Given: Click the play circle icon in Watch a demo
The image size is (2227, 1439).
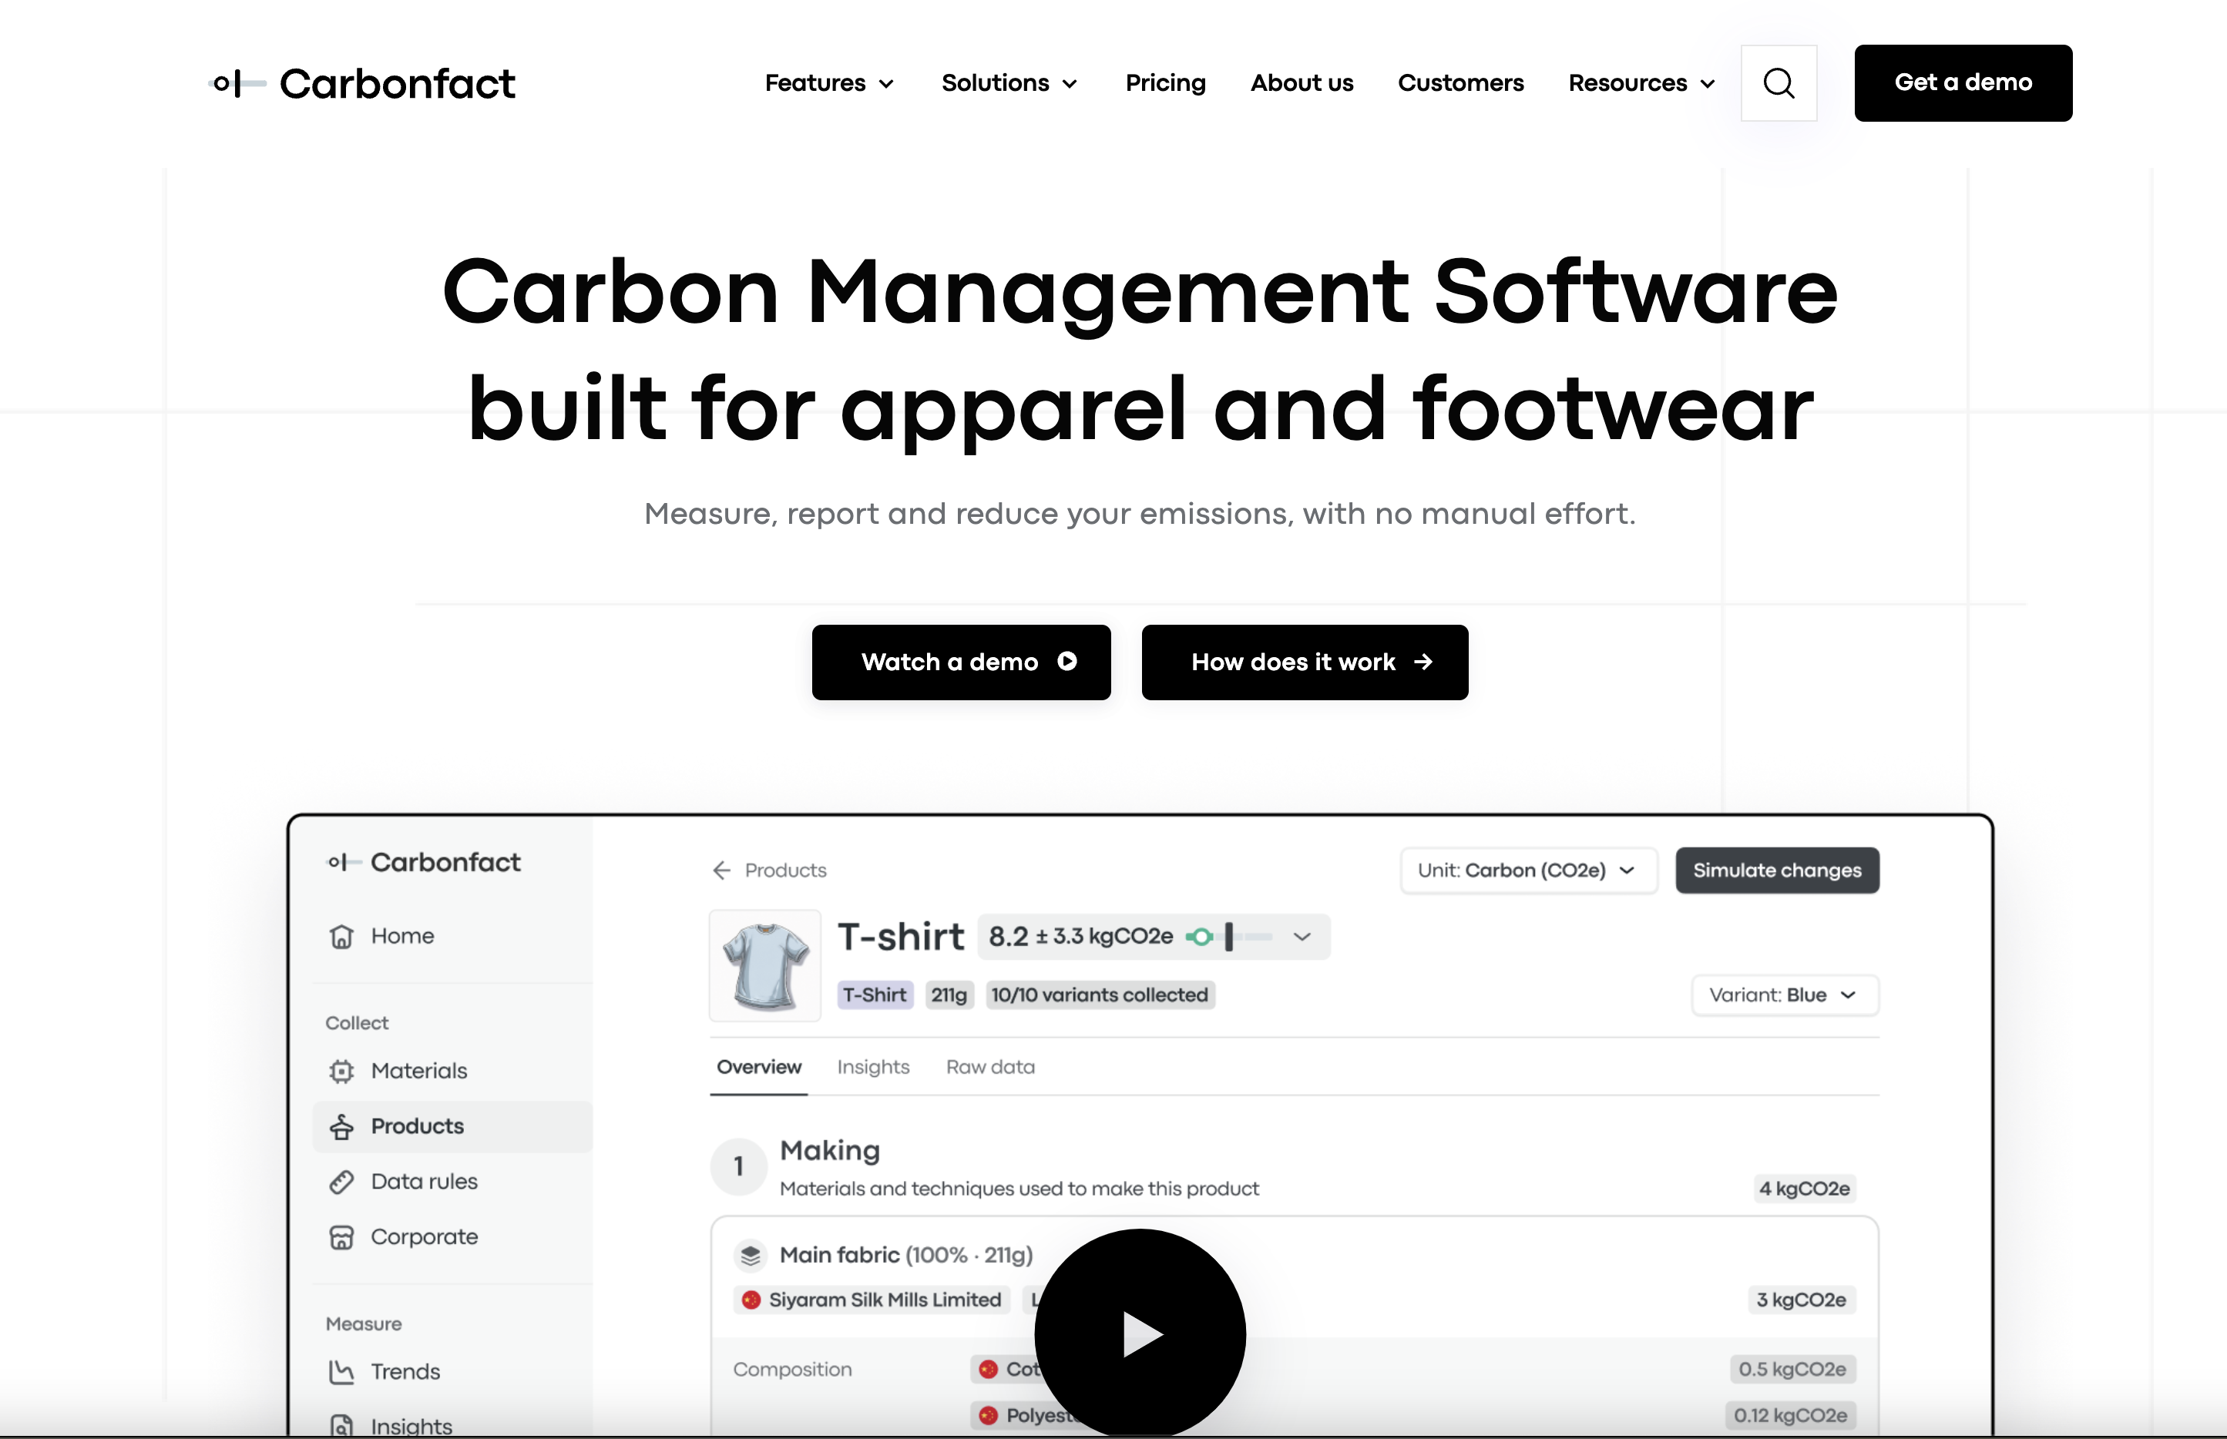Looking at the screenshot, I should 1067,662.
